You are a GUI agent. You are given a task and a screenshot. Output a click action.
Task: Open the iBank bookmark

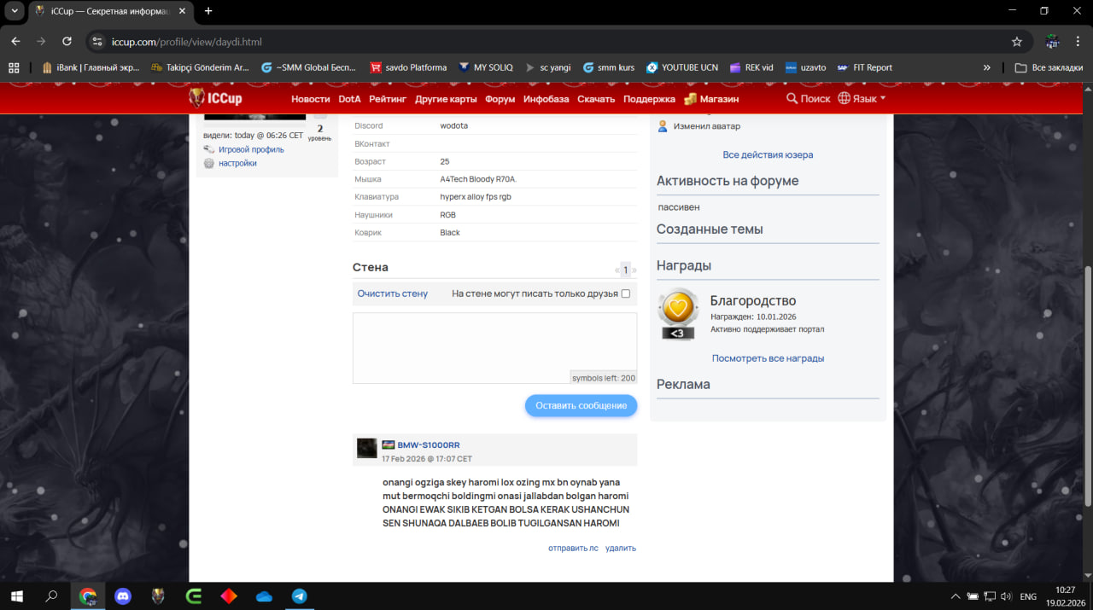(x=91, y=67)
